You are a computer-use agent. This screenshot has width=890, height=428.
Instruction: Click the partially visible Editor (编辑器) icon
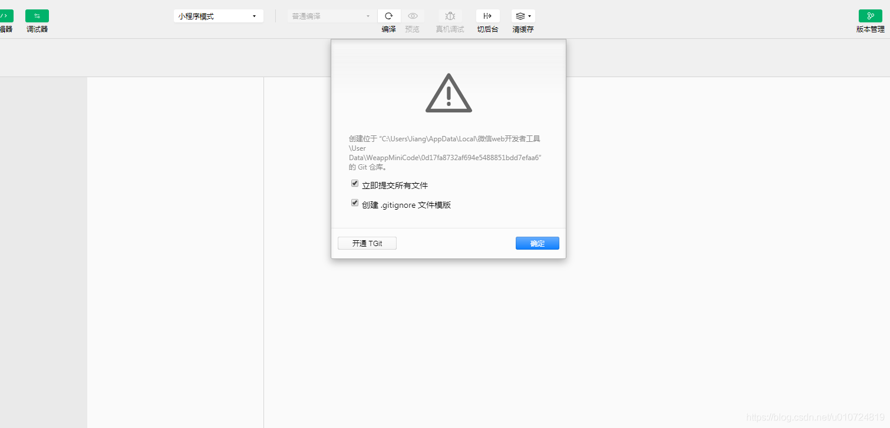click(x=6, y=16)
